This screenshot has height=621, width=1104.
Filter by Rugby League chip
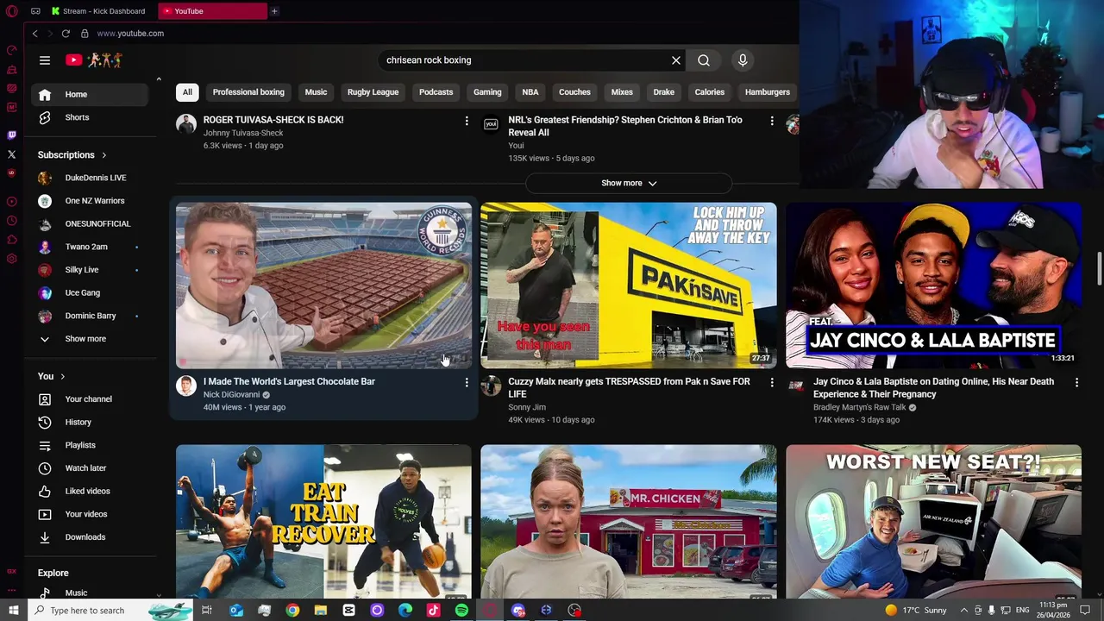(373, 92)
